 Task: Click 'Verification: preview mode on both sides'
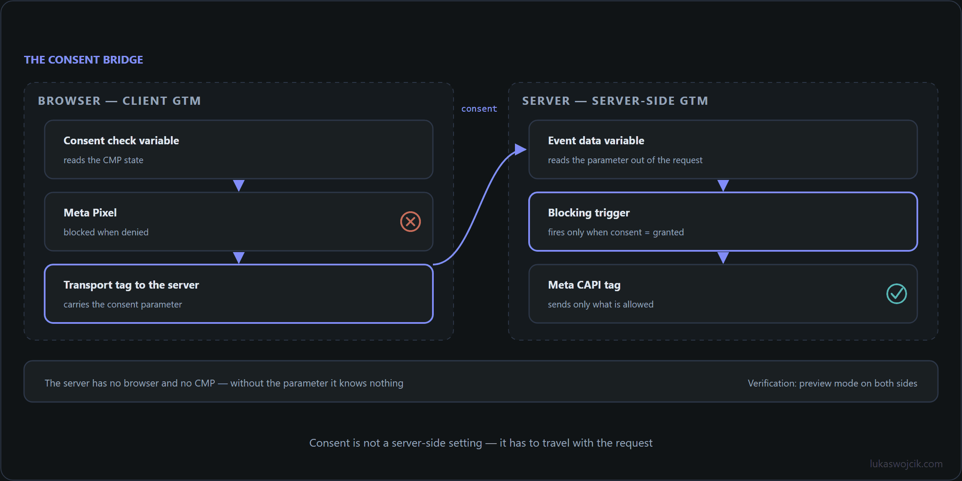832,383
